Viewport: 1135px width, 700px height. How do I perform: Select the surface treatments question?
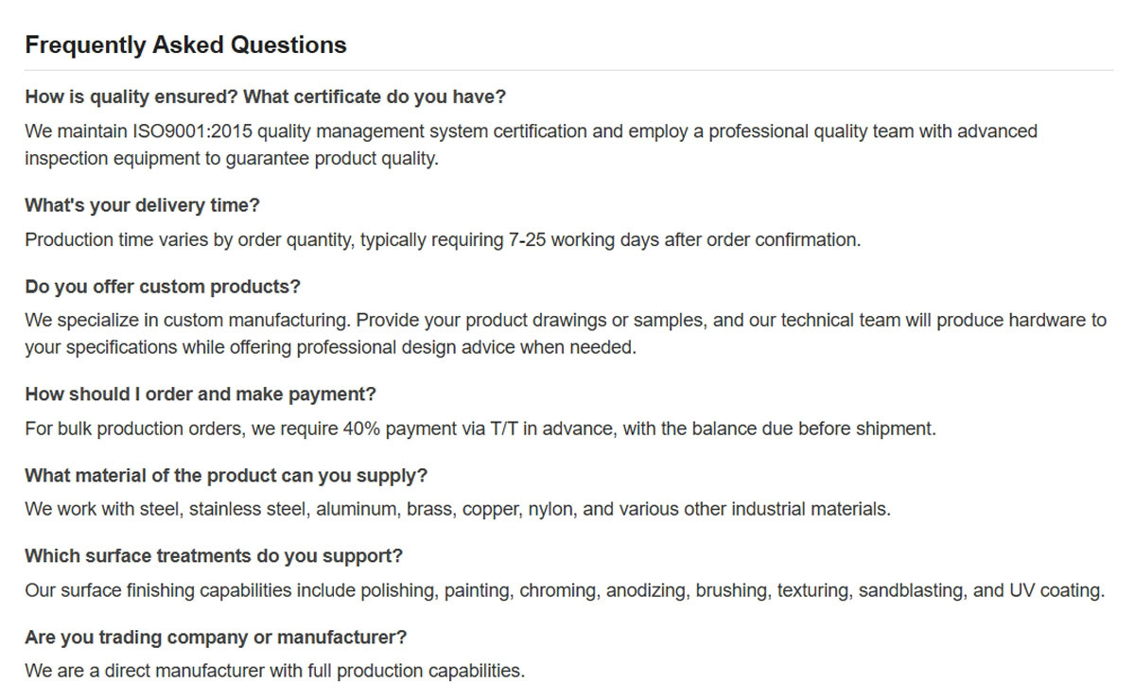pyautogui.click(x=214, y=555)
